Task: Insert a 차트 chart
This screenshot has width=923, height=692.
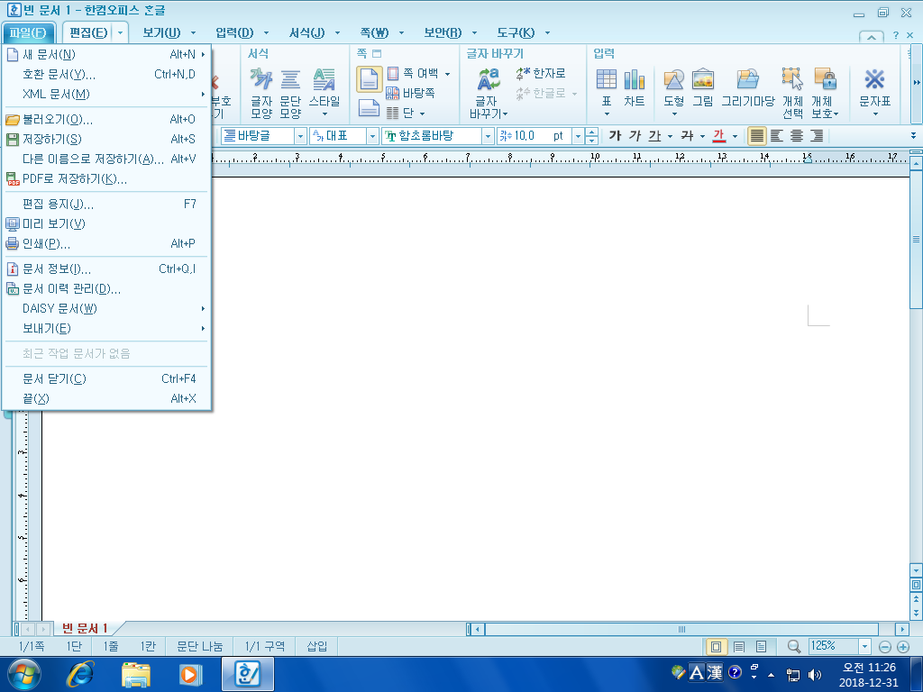Action: pos(634,88)
